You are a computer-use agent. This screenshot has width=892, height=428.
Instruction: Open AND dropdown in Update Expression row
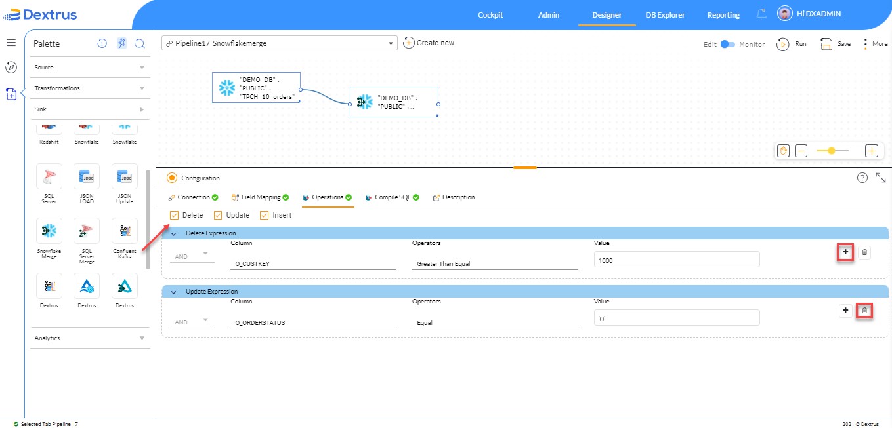point(192,322)
